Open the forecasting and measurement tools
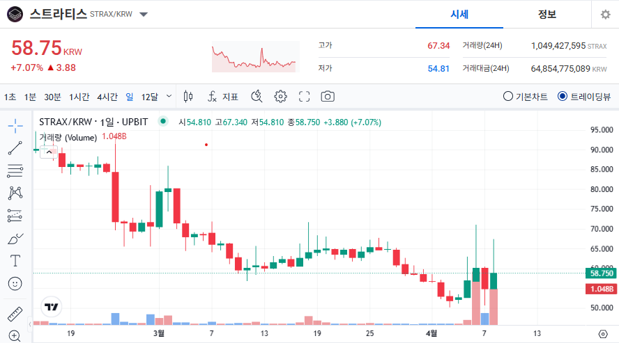This screenshot has width=619, height=343. click(x=15, y=216)
